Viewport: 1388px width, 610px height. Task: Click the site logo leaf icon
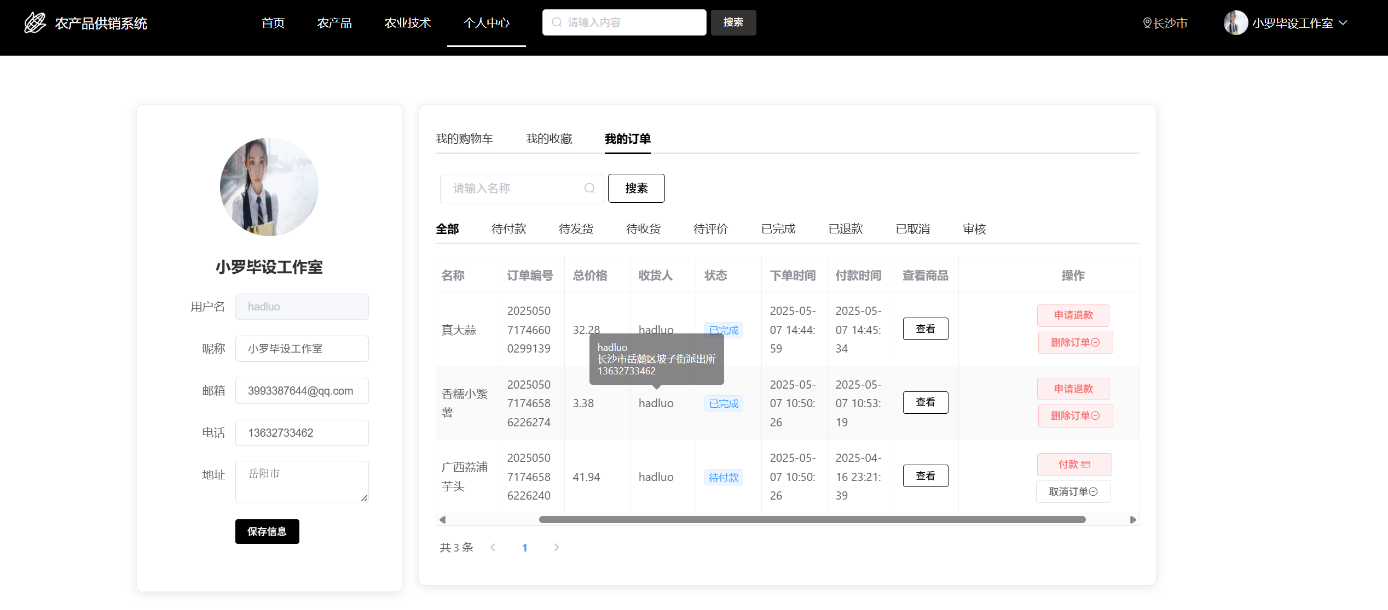pyautogui.click(x=35, y=23)
